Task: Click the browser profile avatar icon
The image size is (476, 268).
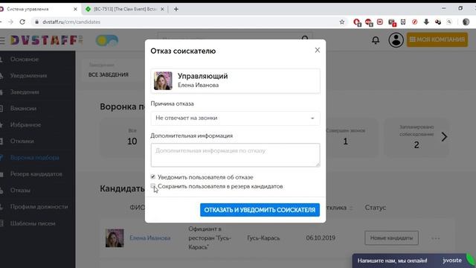Action: point(466,22)
